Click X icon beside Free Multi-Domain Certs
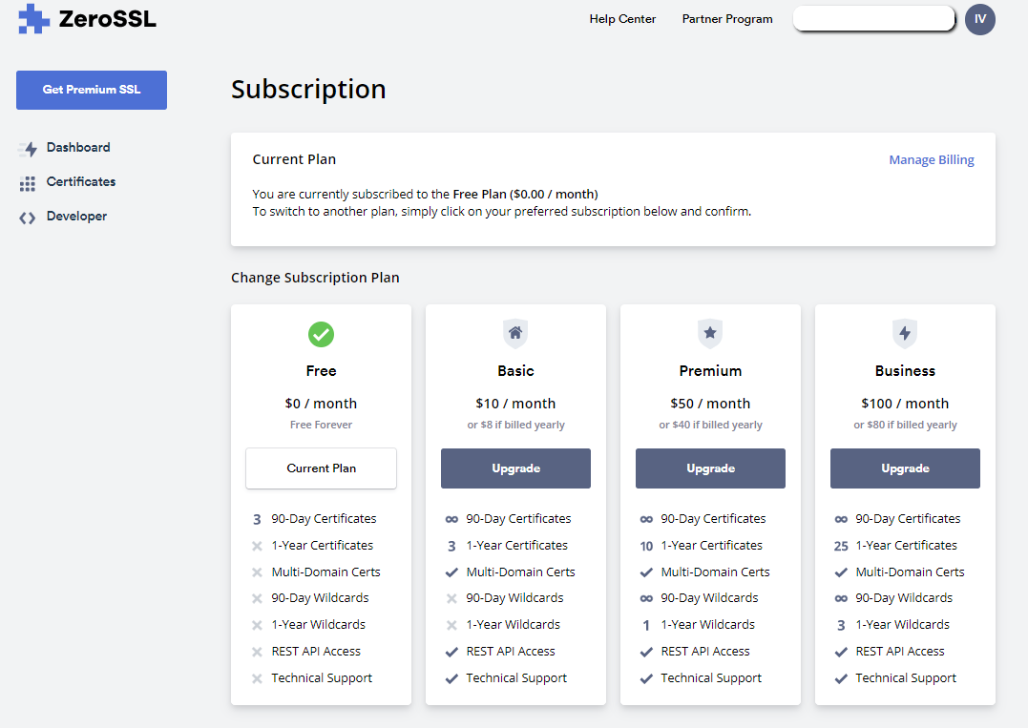1028x728 pixels. 257,572
